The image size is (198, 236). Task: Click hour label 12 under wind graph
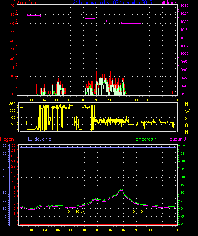tap(96, 100)
